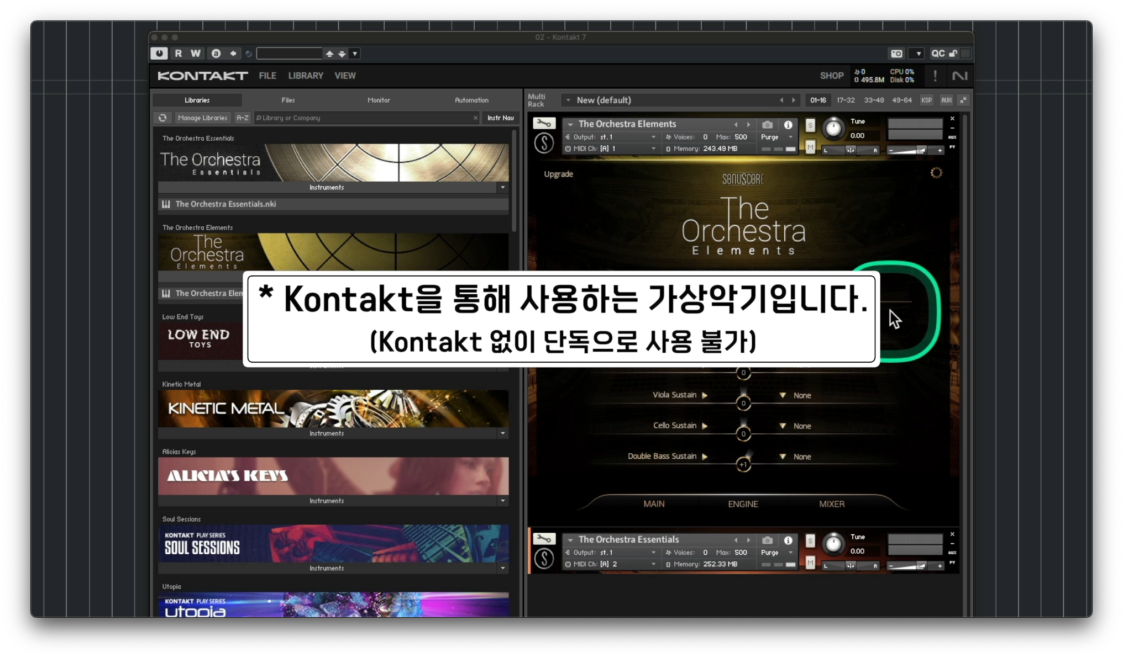Image resolution: width=1123 pixels, height=658 pixels.
Task: Click the exclamation warning icon
Action: pyautogui.click(x=935, y=76)
